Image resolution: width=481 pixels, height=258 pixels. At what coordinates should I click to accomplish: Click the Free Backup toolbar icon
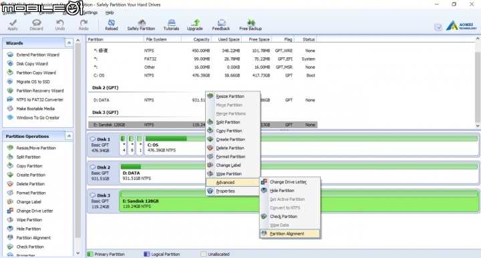click(x=251, y=25)
